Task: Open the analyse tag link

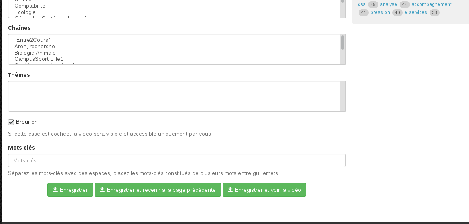Action: (x=388, y=4)
